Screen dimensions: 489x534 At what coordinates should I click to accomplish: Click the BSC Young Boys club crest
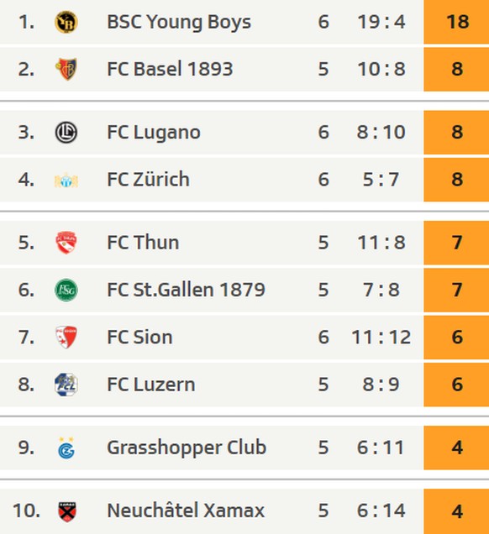(66, 22)
